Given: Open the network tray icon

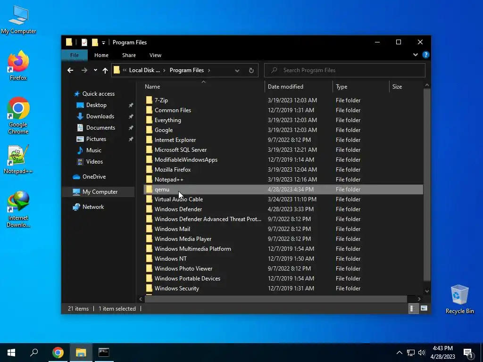Looking at the screenshot, I should (x=411, y=353).
